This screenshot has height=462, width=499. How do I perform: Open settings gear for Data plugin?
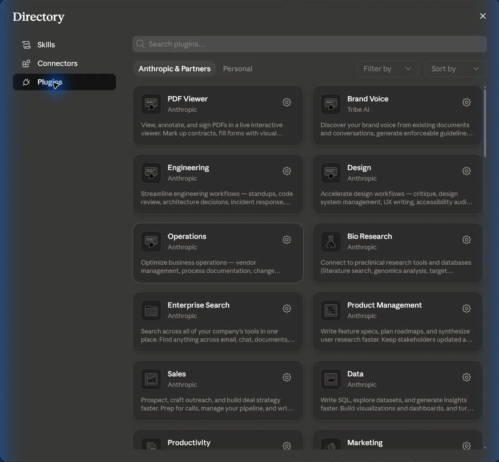tap(467, 377)
